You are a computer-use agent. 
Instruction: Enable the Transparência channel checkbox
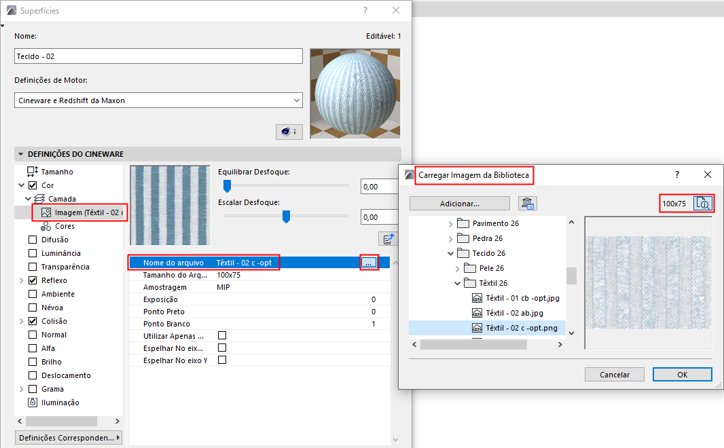33,267
